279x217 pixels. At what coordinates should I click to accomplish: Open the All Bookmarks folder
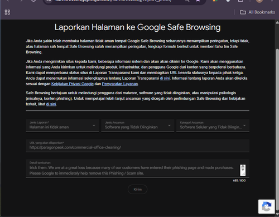[x=257, y=12]
